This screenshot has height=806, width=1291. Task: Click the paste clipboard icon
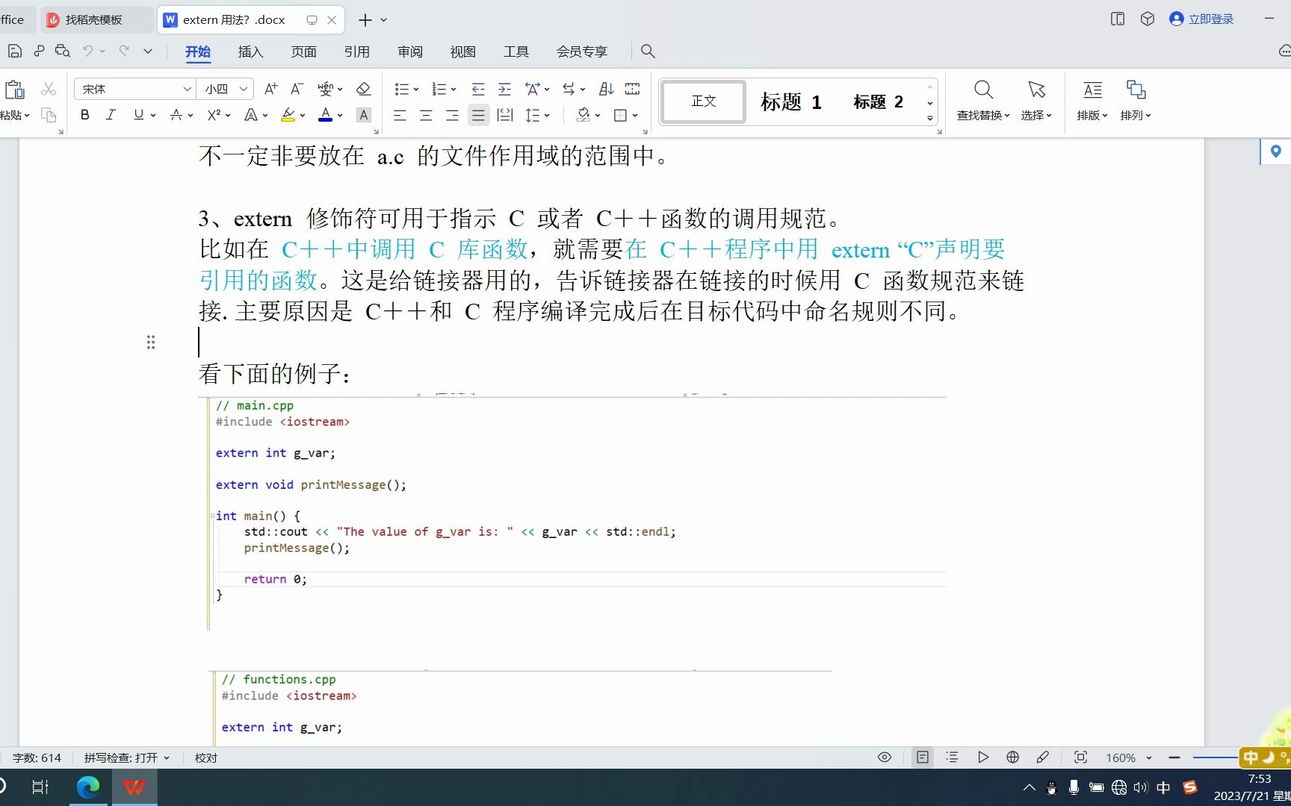[14, 90]
